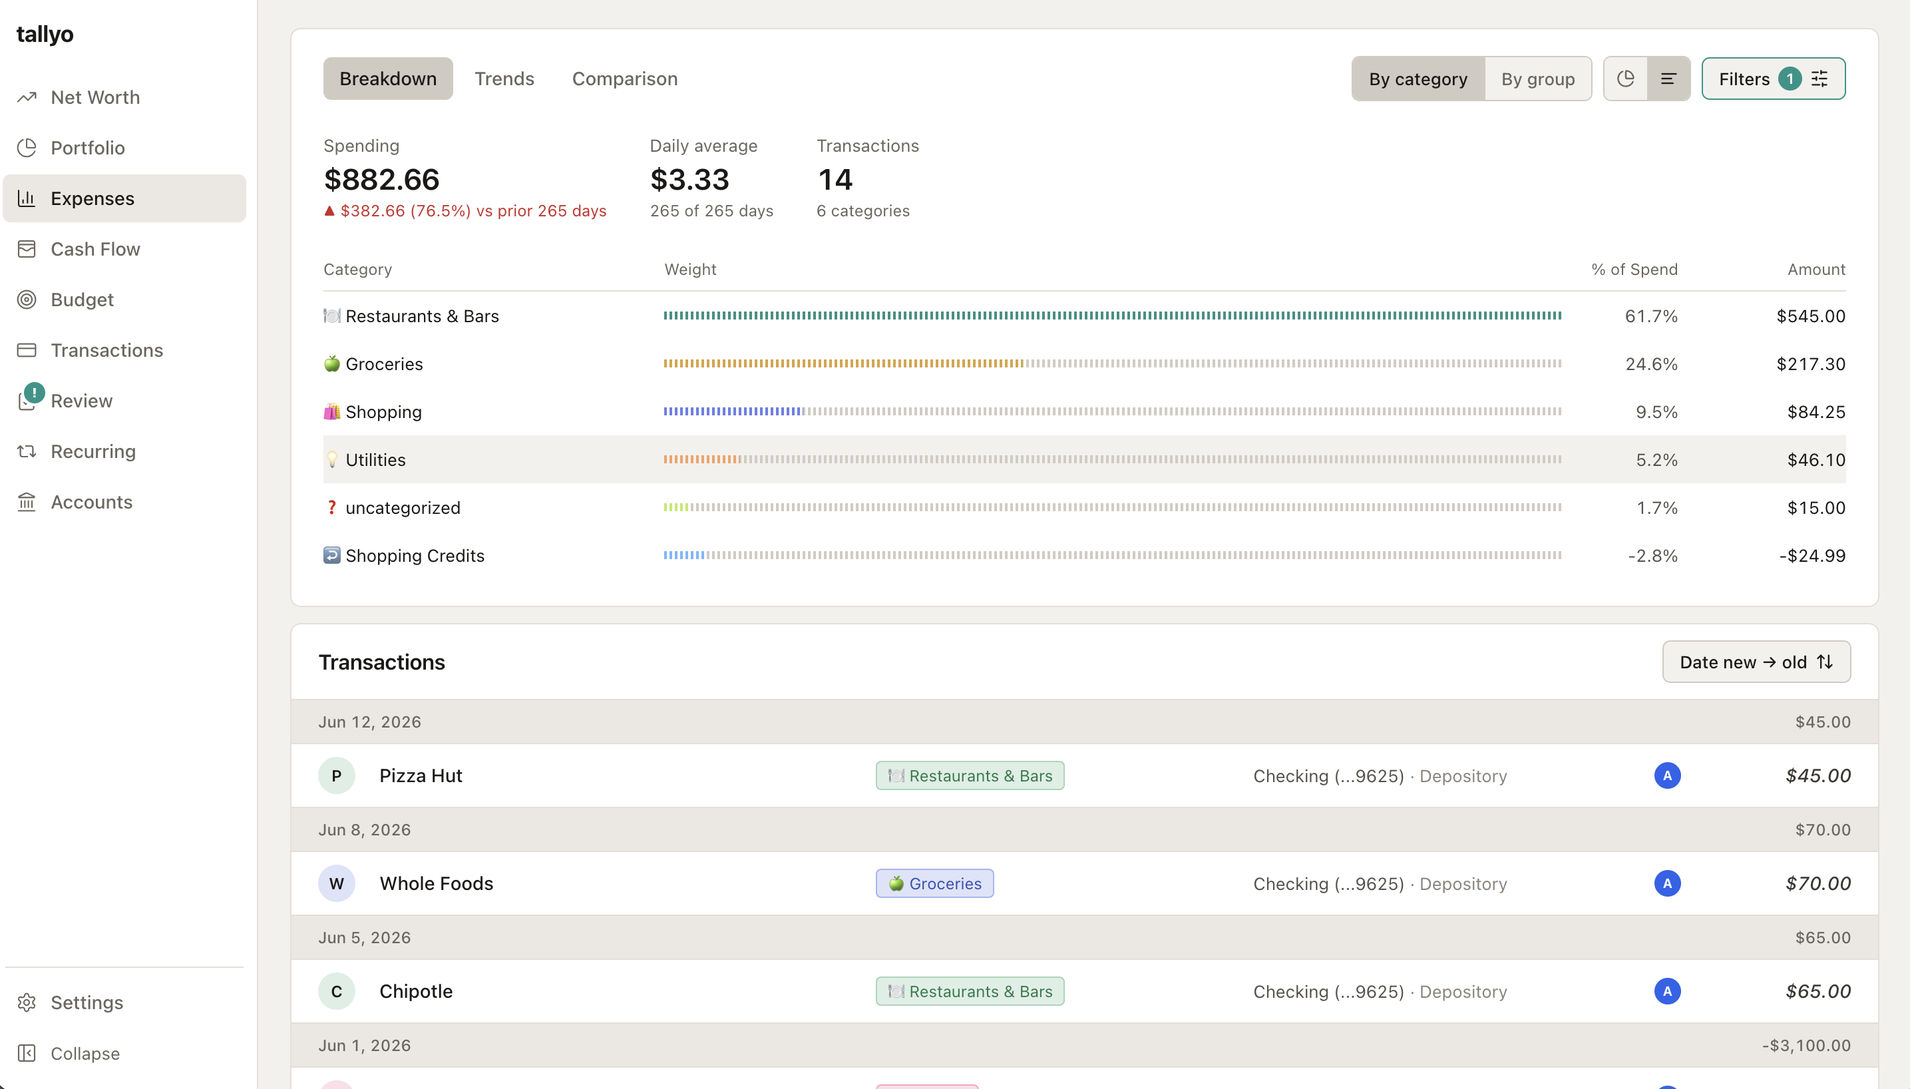Click the A user badge on Whole Foods row

pyautogui.click(x=1667, y=883)
